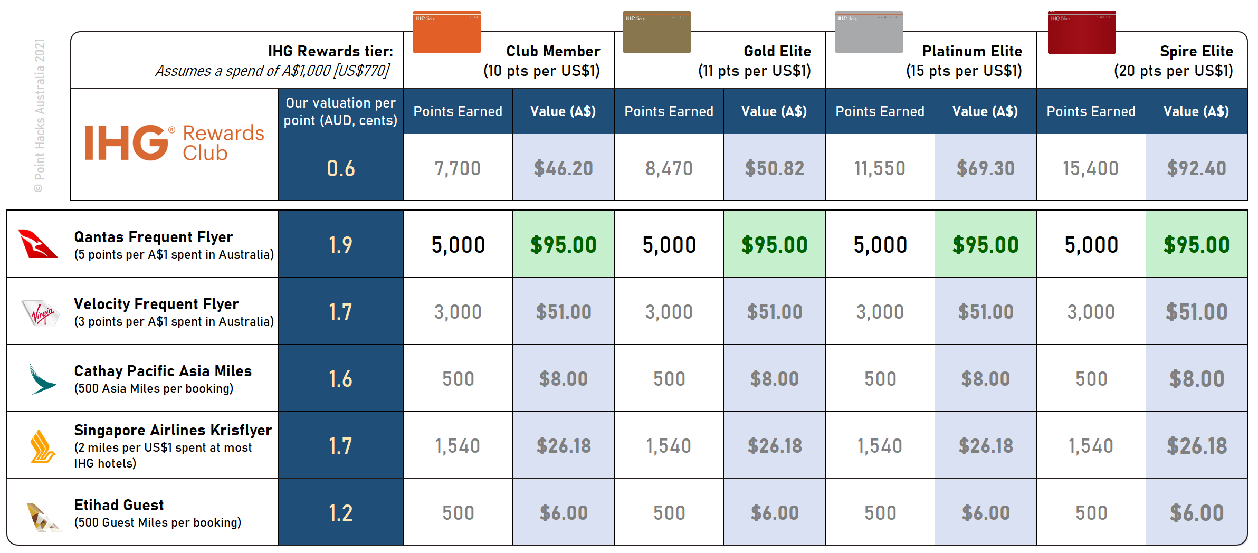Select the red Spire Elite card
This screenshot has height=553, width=1258.
pyautogui.click(x=1082, y=32)
